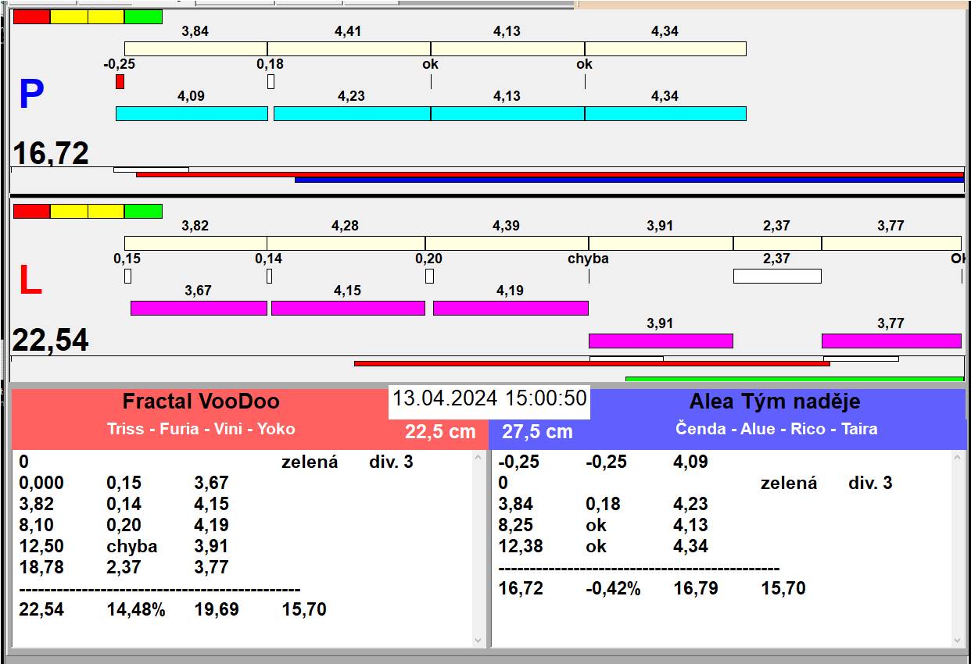971x664 pixels.
Task: Click the green start light in lane P
Action: point(143,17)
